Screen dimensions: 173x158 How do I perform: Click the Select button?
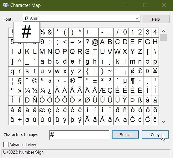click(x=125, y=134)
